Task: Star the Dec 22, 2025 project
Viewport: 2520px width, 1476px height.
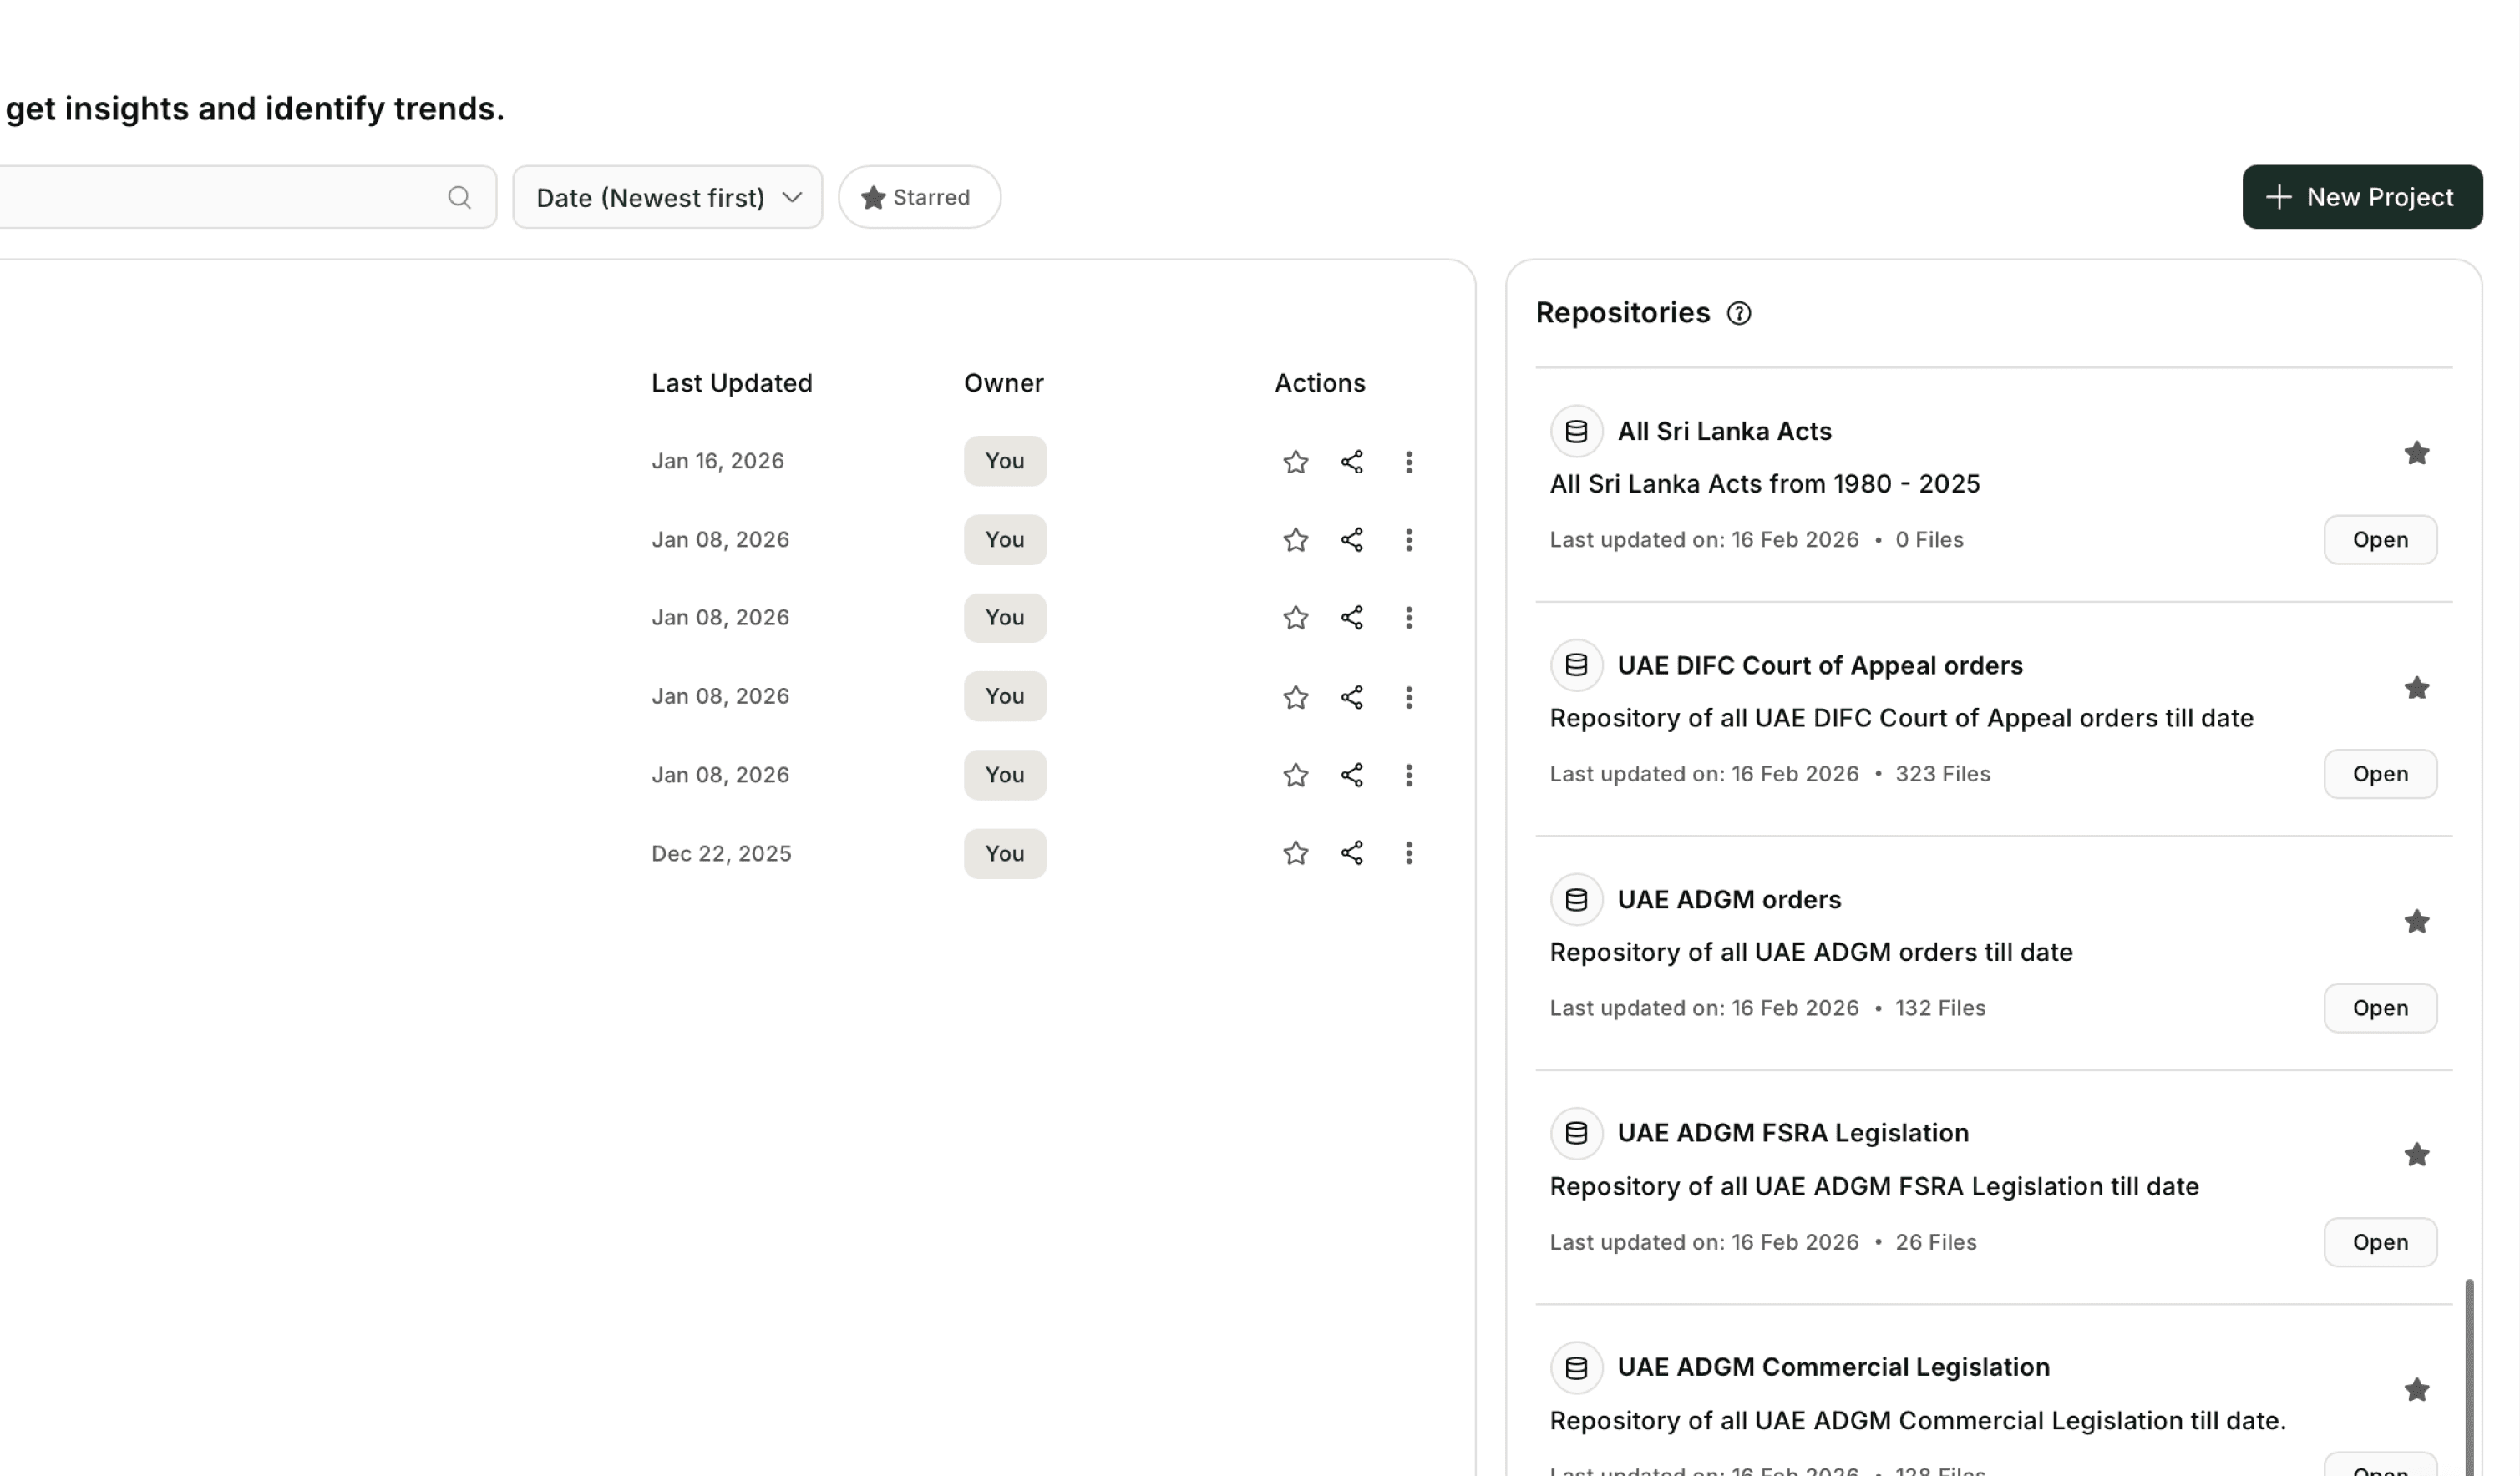Action: pos(1295,853)
